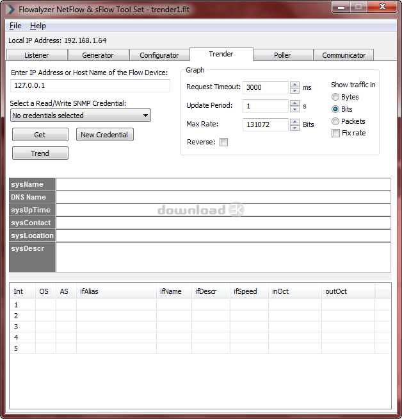402x419 pixels.
Task: Click the sysContact value field
Action: (x=223, y=223)
